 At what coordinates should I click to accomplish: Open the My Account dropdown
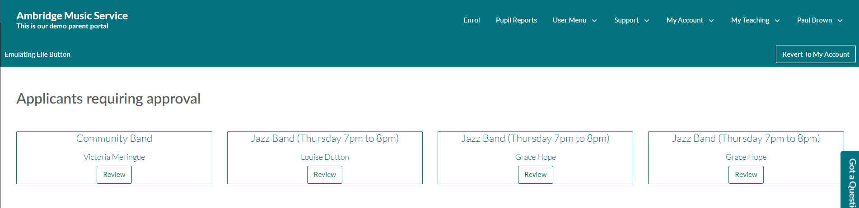point(690,20)
